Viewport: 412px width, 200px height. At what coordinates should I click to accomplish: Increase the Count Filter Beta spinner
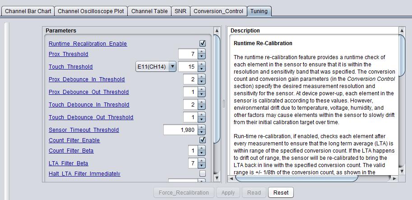[201, 149]
